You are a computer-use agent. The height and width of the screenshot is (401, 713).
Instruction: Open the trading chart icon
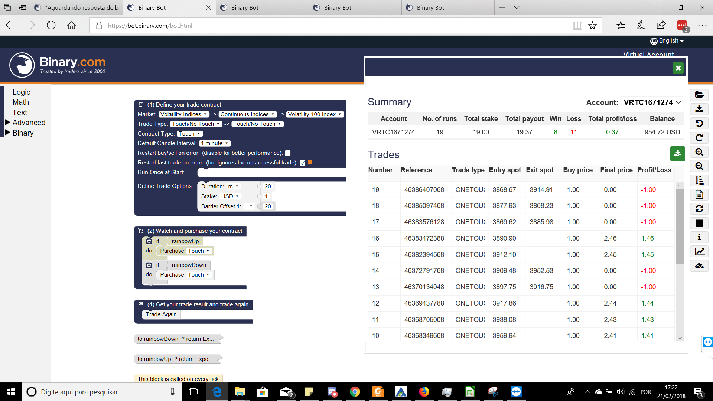[700, 251]
